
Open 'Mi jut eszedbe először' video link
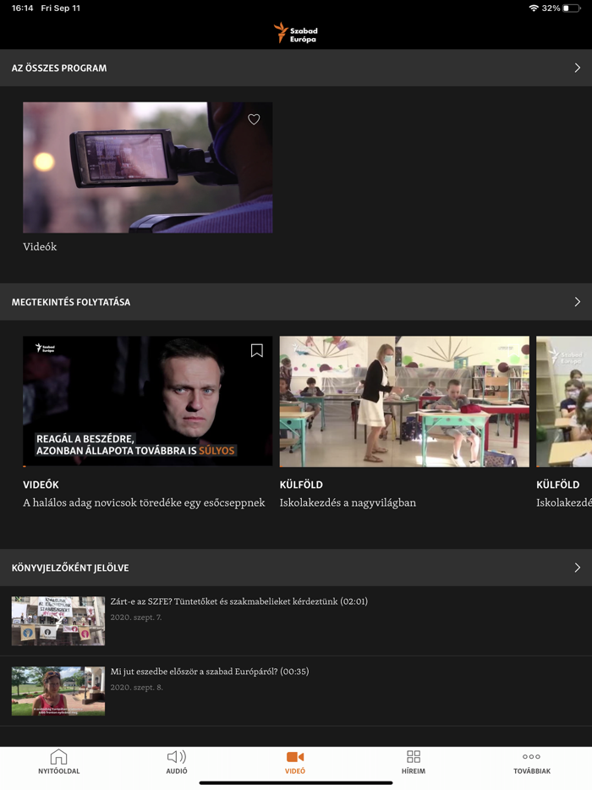[210, 672]
